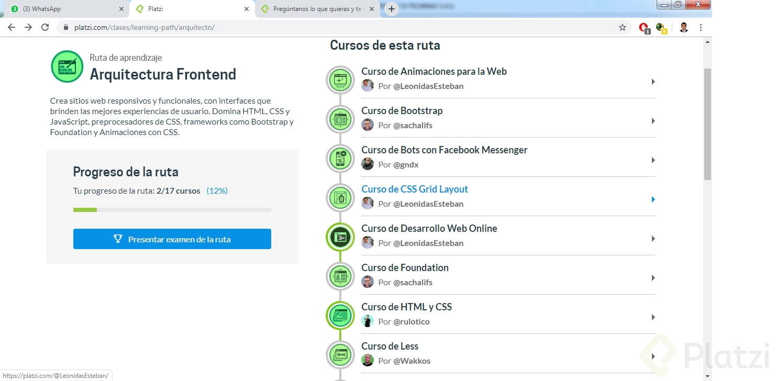Open the Curso de HTML y CSS title
This screenshot has height=381, width=777.
click(x=407, y=307)
